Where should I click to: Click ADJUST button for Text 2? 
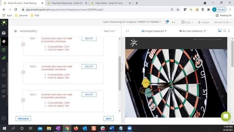(x=89, y=66)
